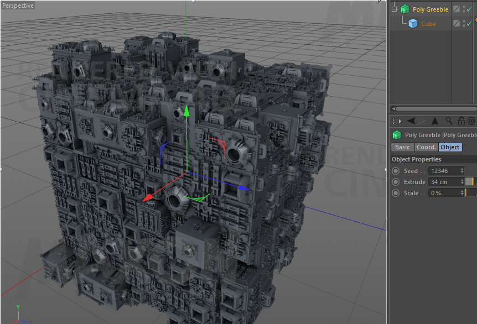Click the world axis indicator in viewport corner
This screenshot has width=477, height=324.
point(21,315)
